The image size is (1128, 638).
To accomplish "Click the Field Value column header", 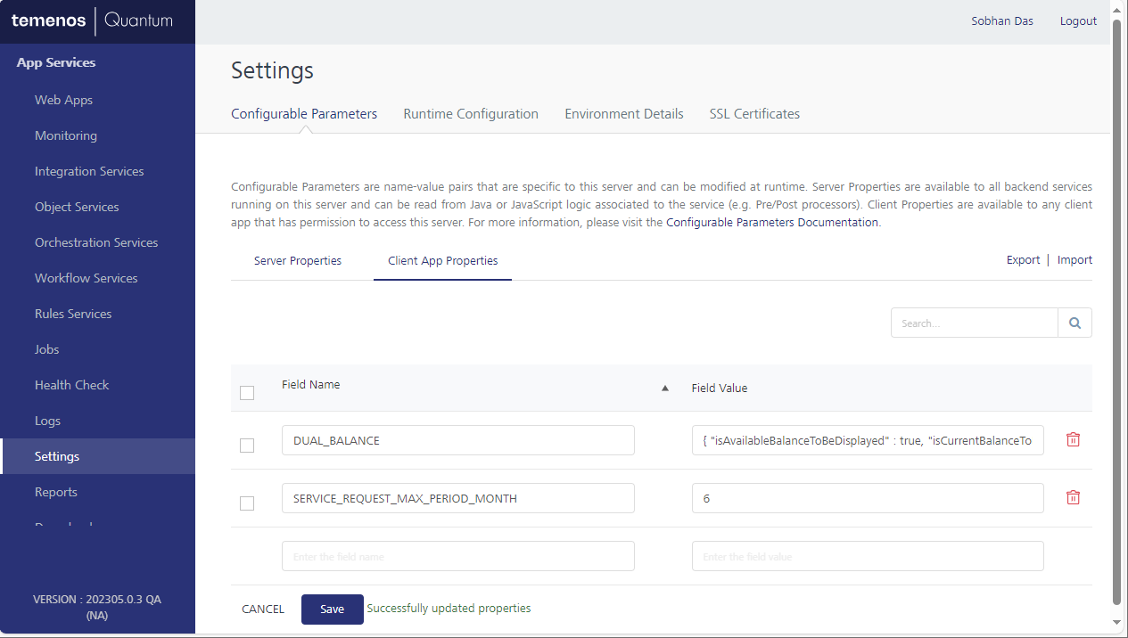I will pos(720,389).
